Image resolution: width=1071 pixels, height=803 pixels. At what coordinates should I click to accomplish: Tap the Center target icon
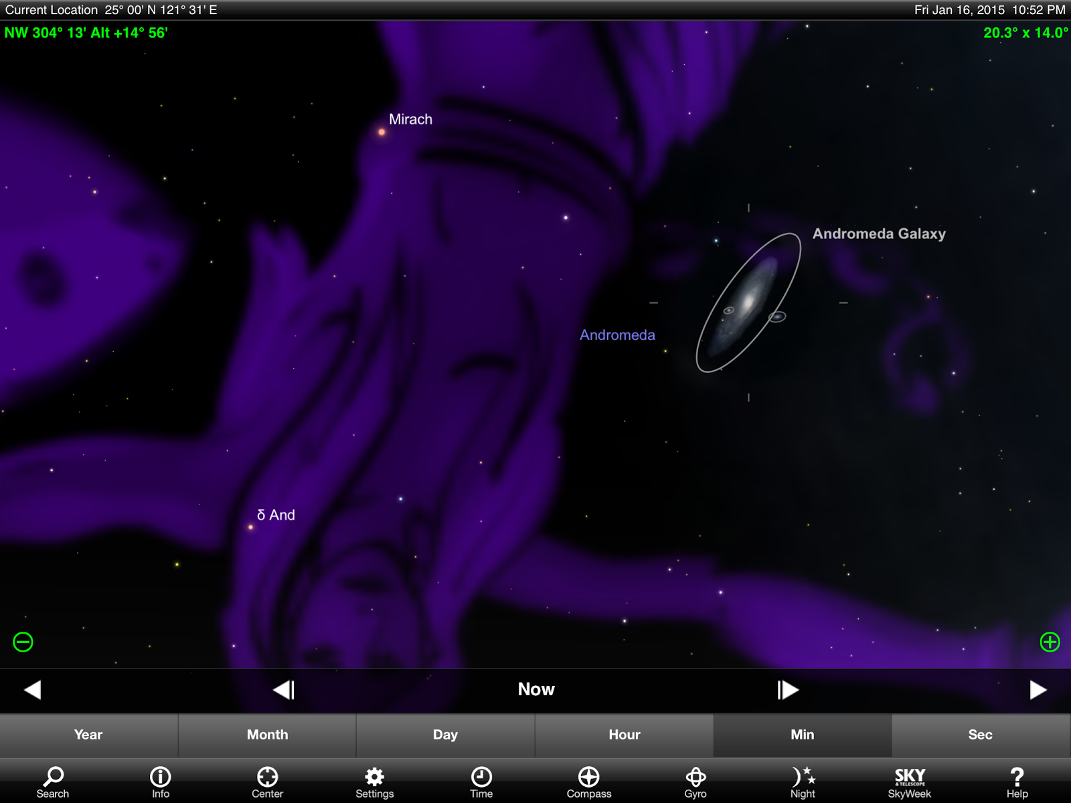coord(267,782)
